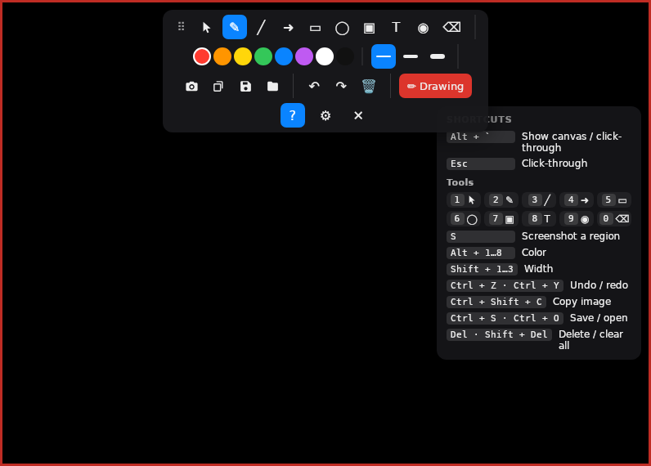Click the 'Ctrl + Shift + C' key label

[496, 302]
